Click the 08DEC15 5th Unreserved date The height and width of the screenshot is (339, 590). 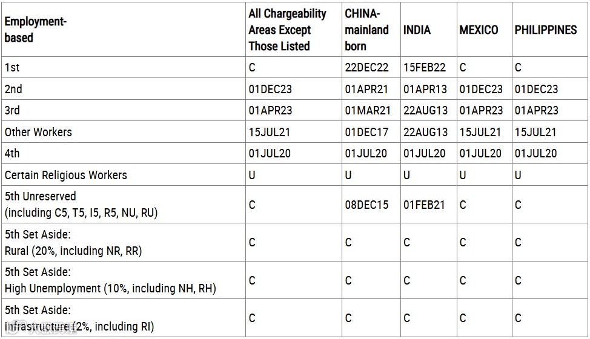click(366, 205)
